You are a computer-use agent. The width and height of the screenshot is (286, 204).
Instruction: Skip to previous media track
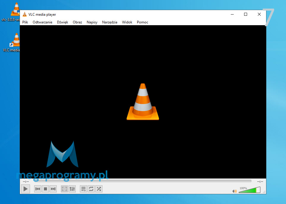tap(38, 189)
